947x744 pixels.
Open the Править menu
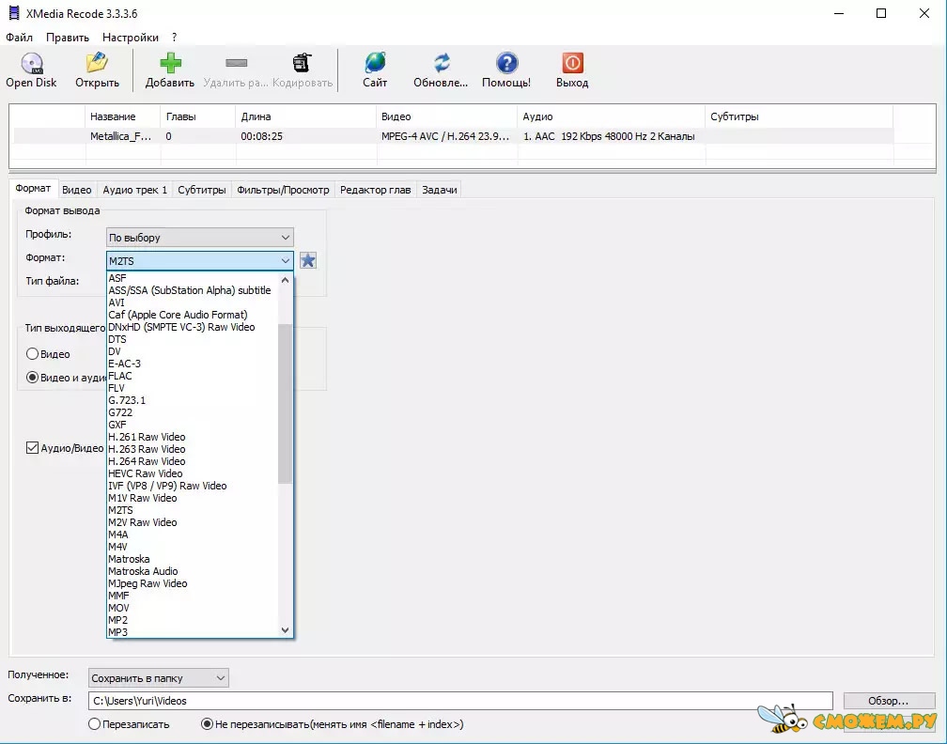click(x=68, y=38)
